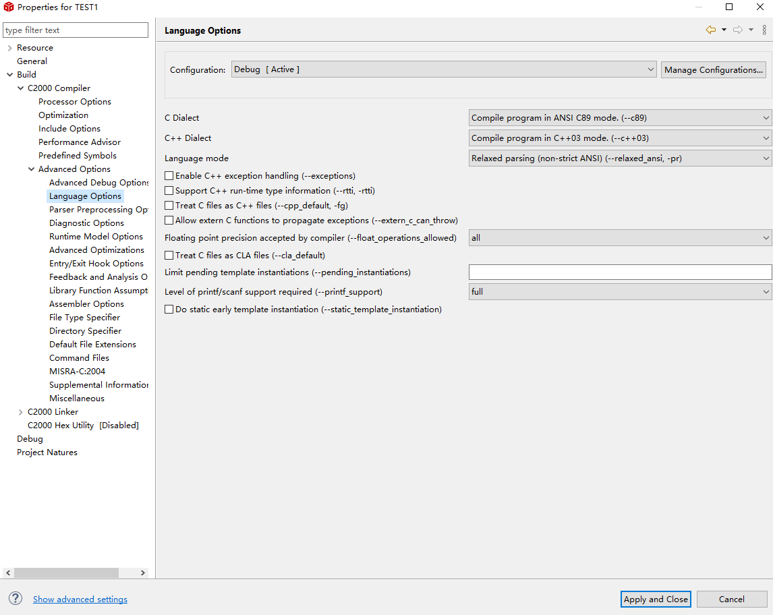
Task: Check Support C++ run-time type information
Action: click(x=169, y=191)
